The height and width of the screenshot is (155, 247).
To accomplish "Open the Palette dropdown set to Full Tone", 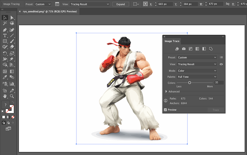I will pyautogui.click(x=197, y=76).
